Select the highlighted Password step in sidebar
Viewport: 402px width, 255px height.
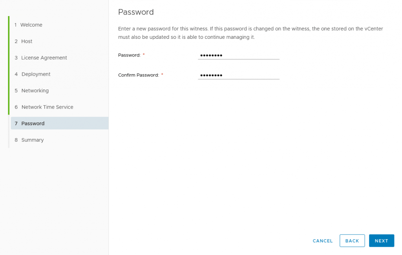click(x=33, y=123)
